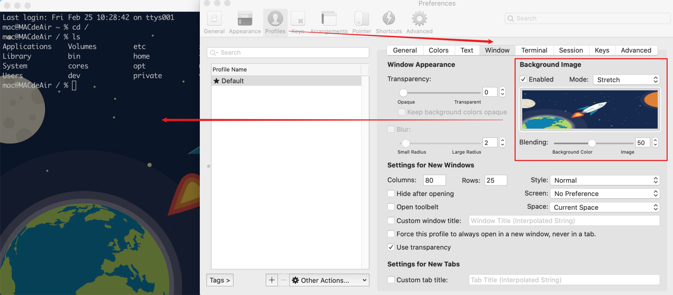Add a new profile with the plus button

pos(272,280)
